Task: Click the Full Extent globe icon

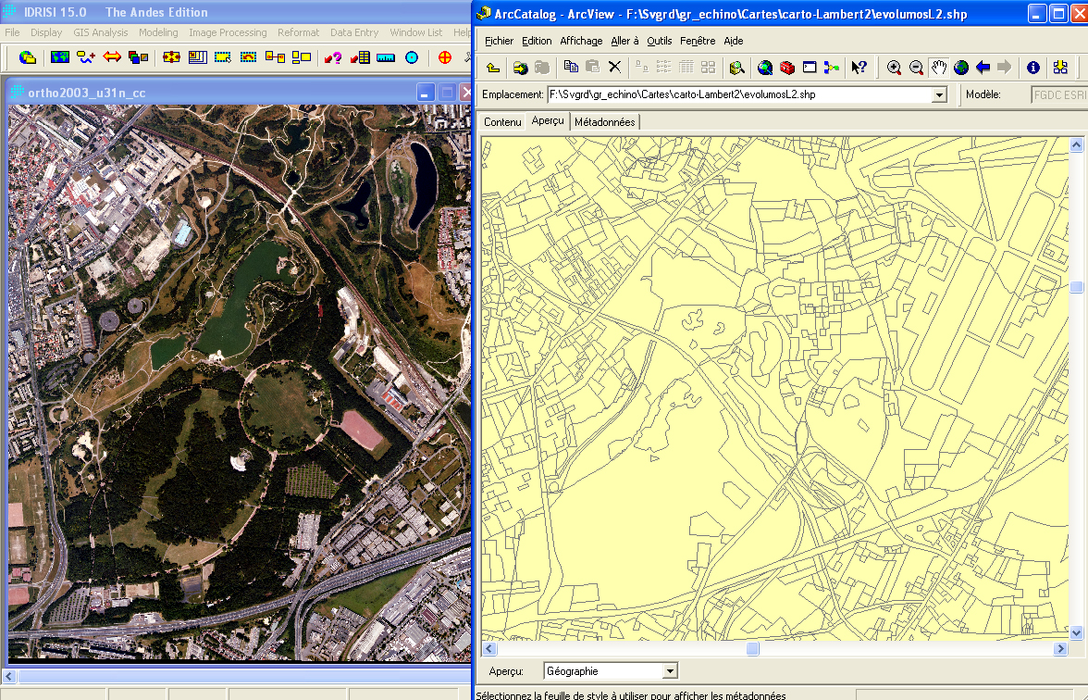Action: pyautogui.click(x=961, y=68)
